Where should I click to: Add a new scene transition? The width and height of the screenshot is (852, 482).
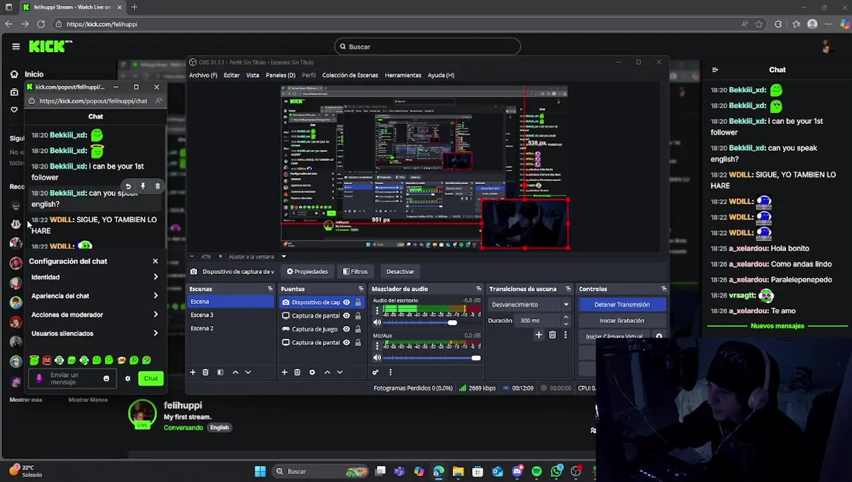[539, 335]
